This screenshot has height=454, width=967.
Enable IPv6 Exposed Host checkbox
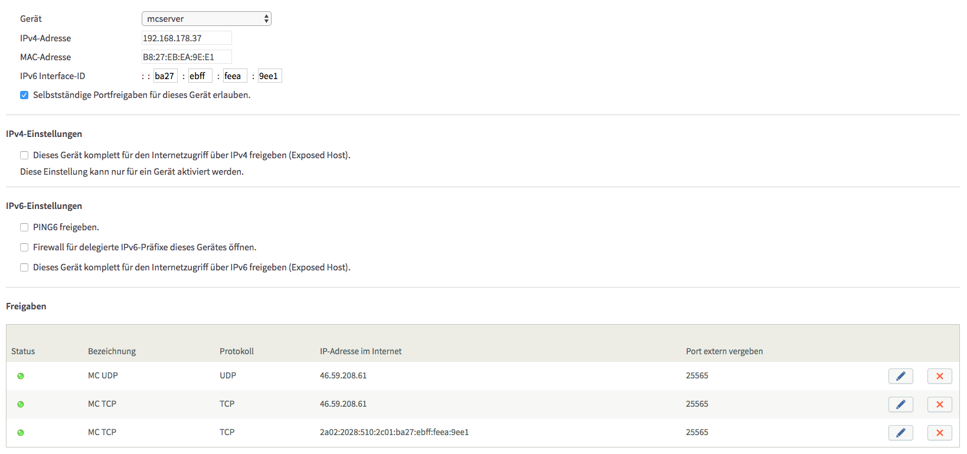point(24,267)
